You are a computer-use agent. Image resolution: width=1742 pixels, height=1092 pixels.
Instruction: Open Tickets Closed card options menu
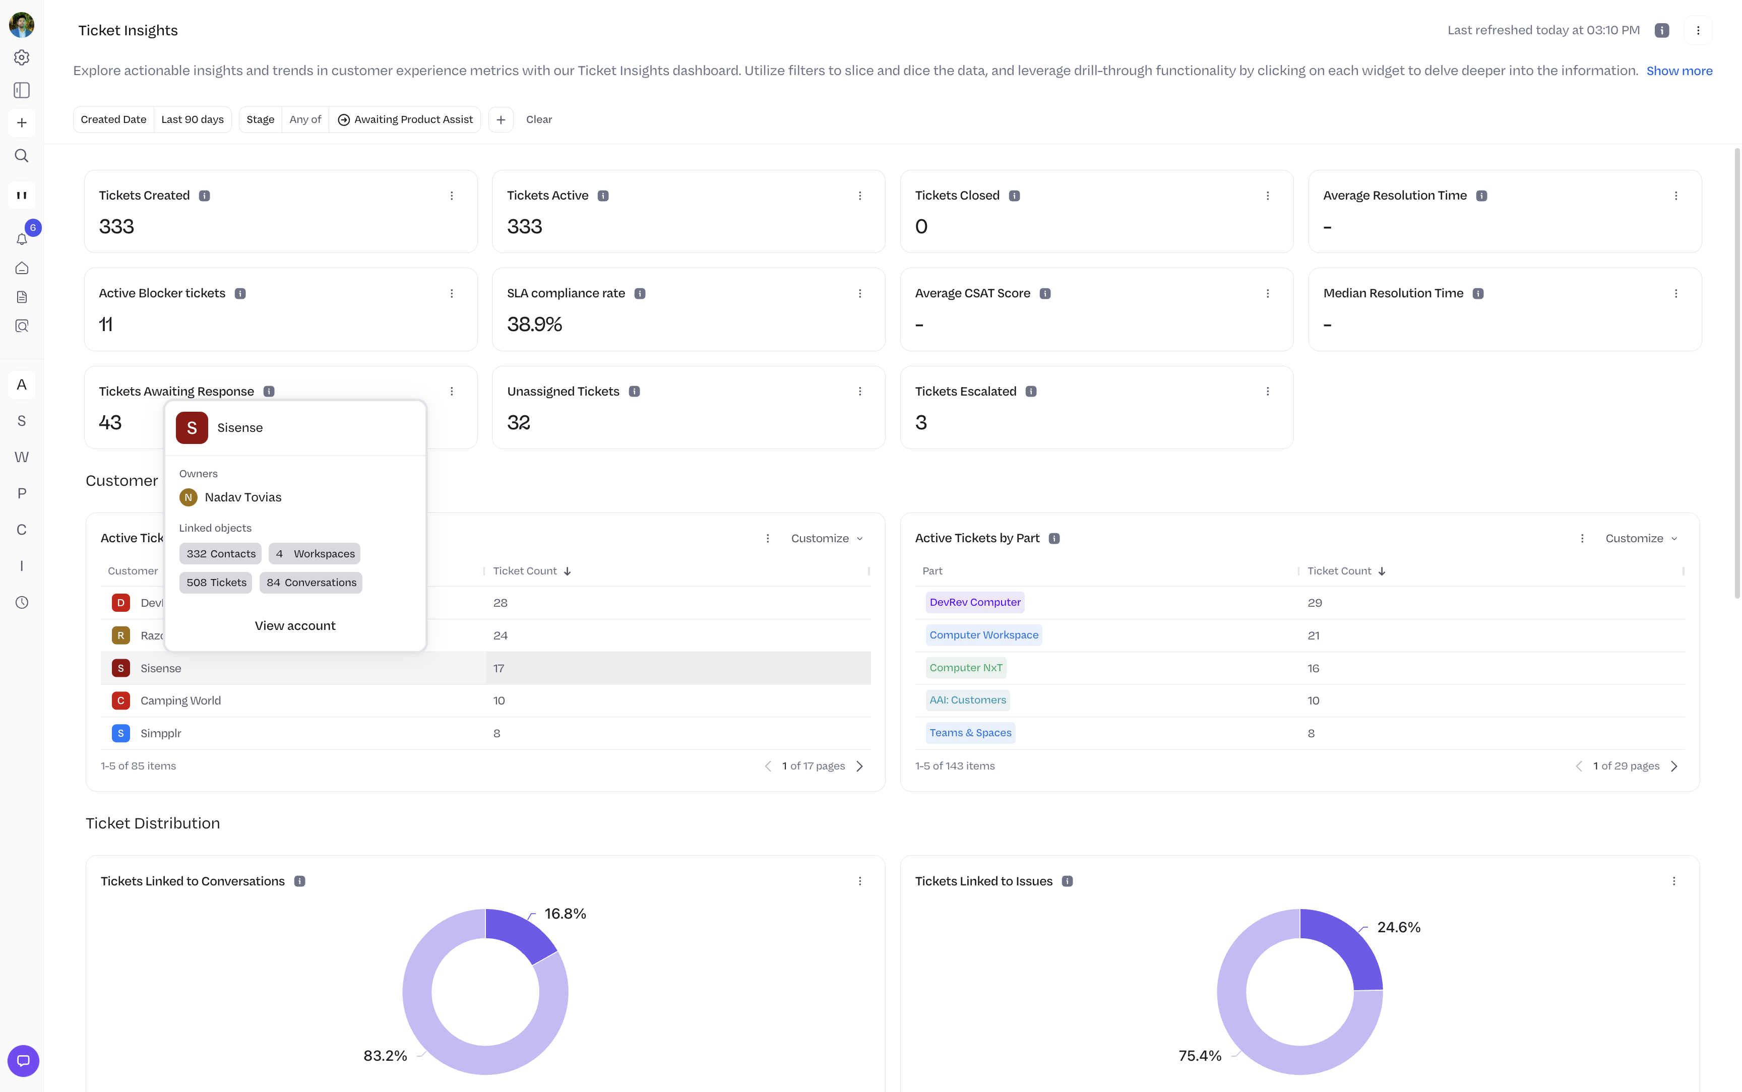click(x=1268, y=196)
